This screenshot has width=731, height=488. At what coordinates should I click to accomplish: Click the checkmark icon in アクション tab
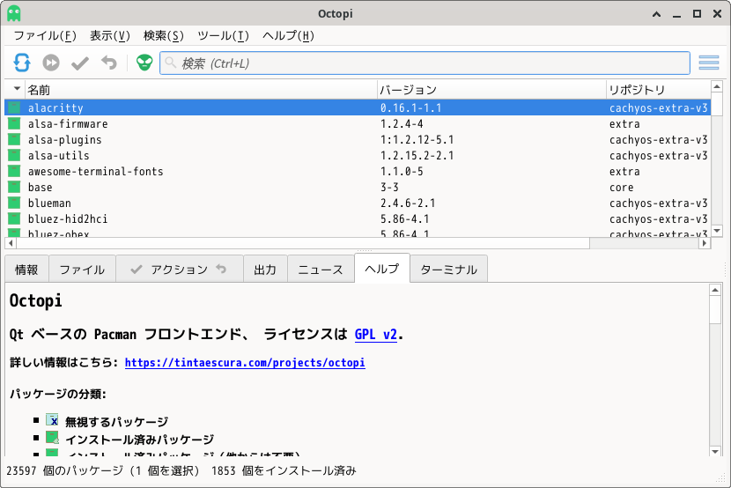[x=137, y=269]
